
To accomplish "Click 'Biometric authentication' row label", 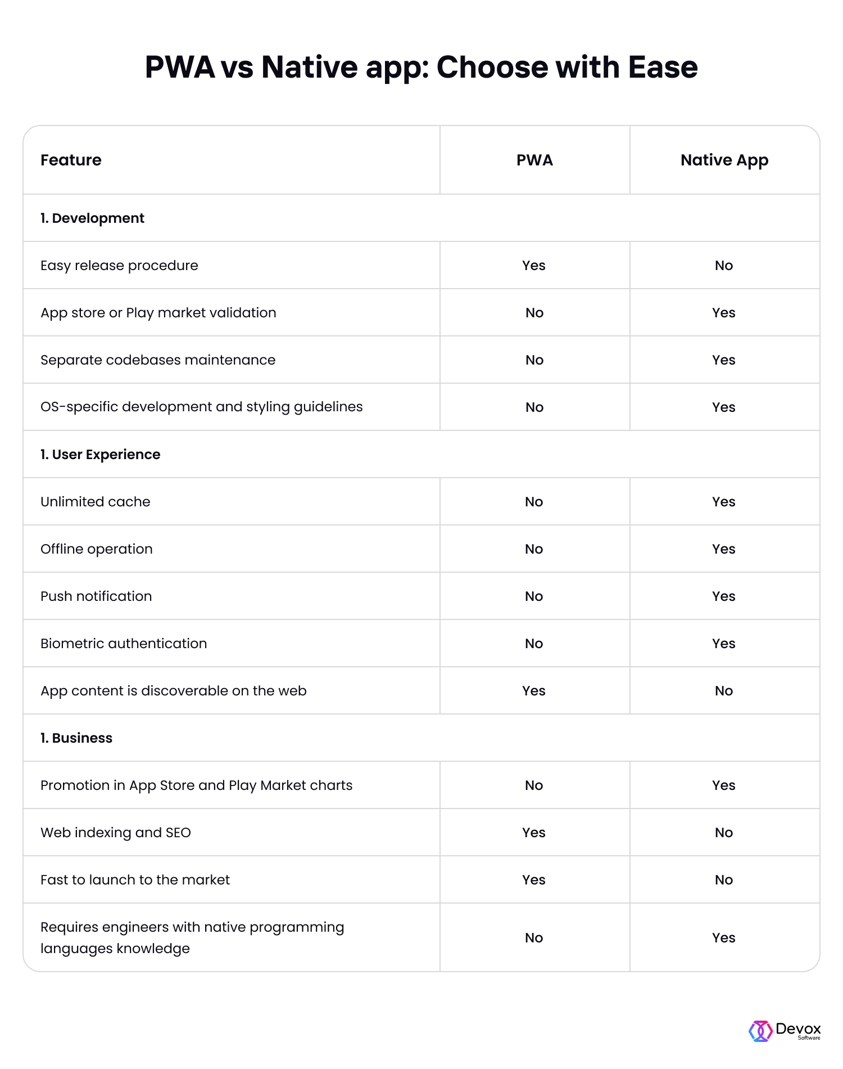I will click(x=124, y=644).
